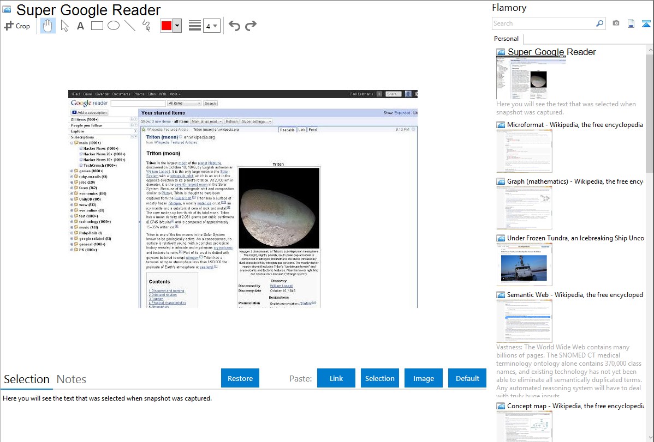Click the Default paste button

[467, 378]
